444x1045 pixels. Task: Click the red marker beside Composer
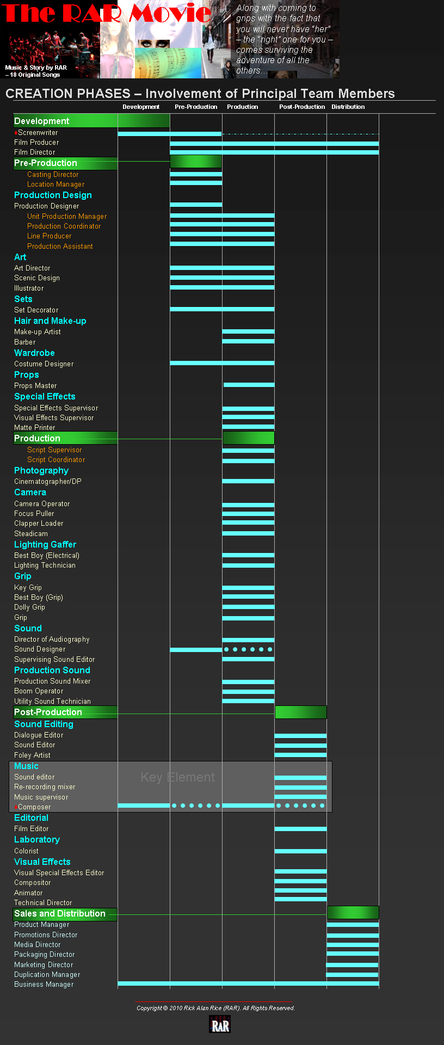[x=16, y=807]
